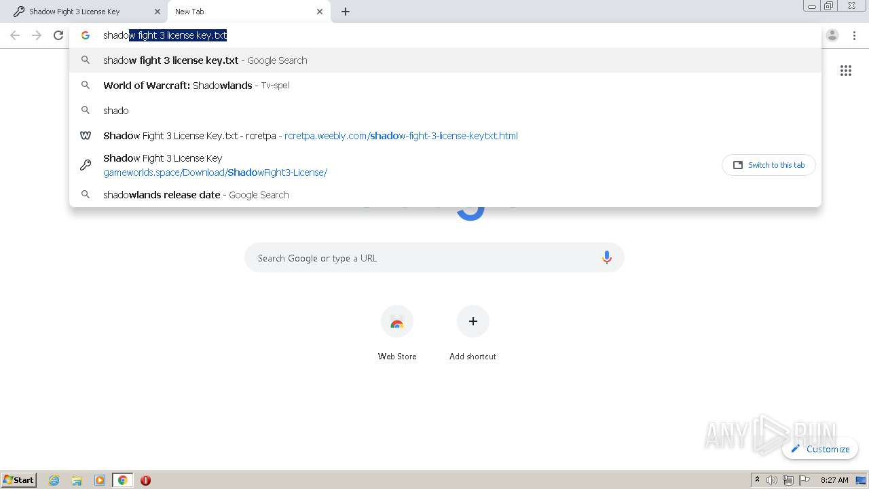Select the plain 'shado' suggestion
This screenshot has height=489, width=869.
point(445,110)
